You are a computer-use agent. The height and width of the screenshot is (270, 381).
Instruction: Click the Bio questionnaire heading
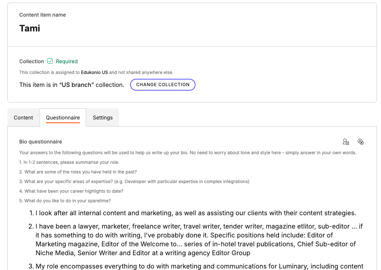click(x=41, y=142)
